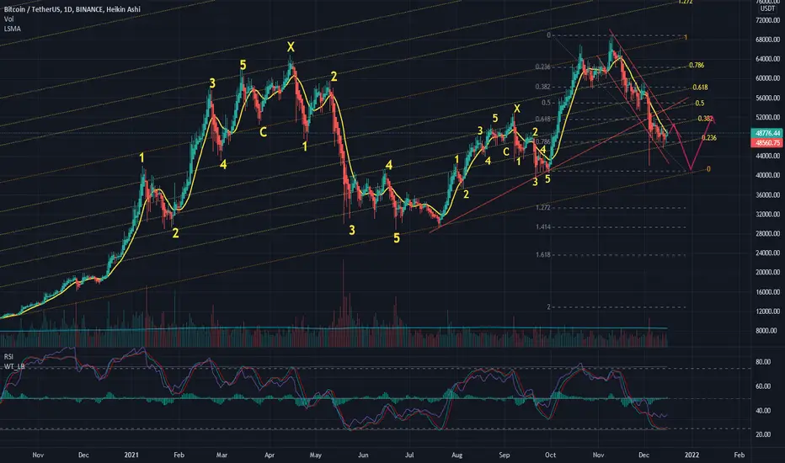Click the 40000.00 price axis label
Viewport: 785px width, 463px height.
click(x=768, y=175)
